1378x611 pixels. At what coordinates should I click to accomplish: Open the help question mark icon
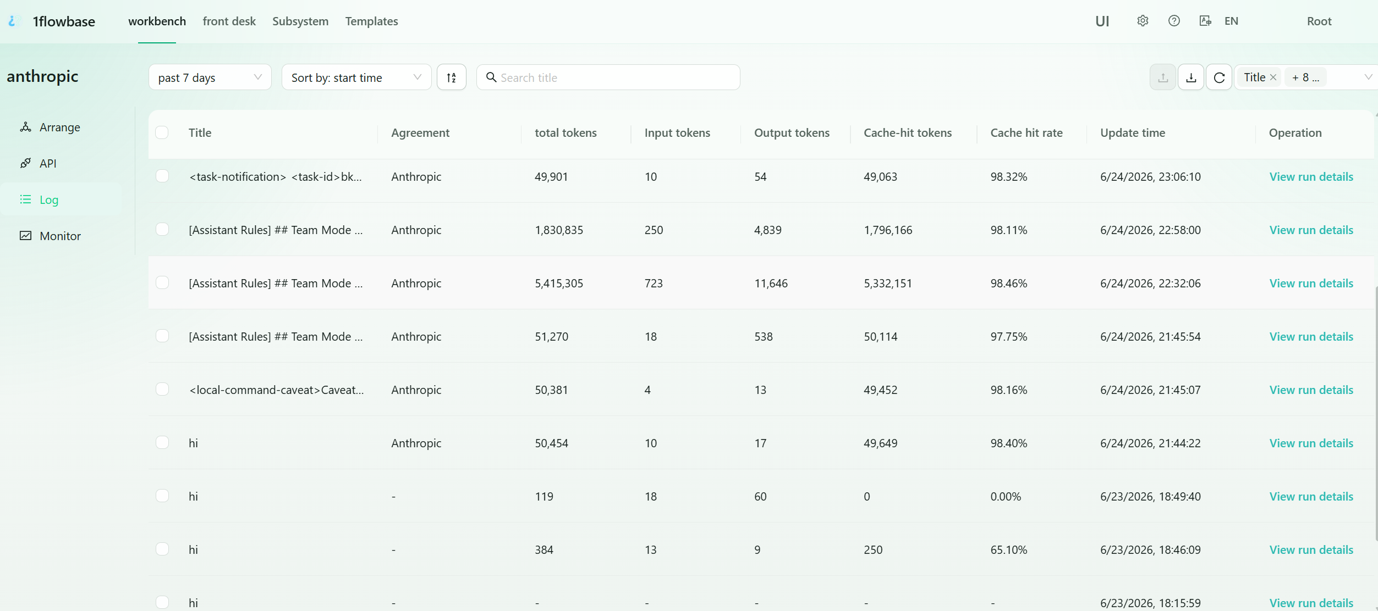(1174, 21)
